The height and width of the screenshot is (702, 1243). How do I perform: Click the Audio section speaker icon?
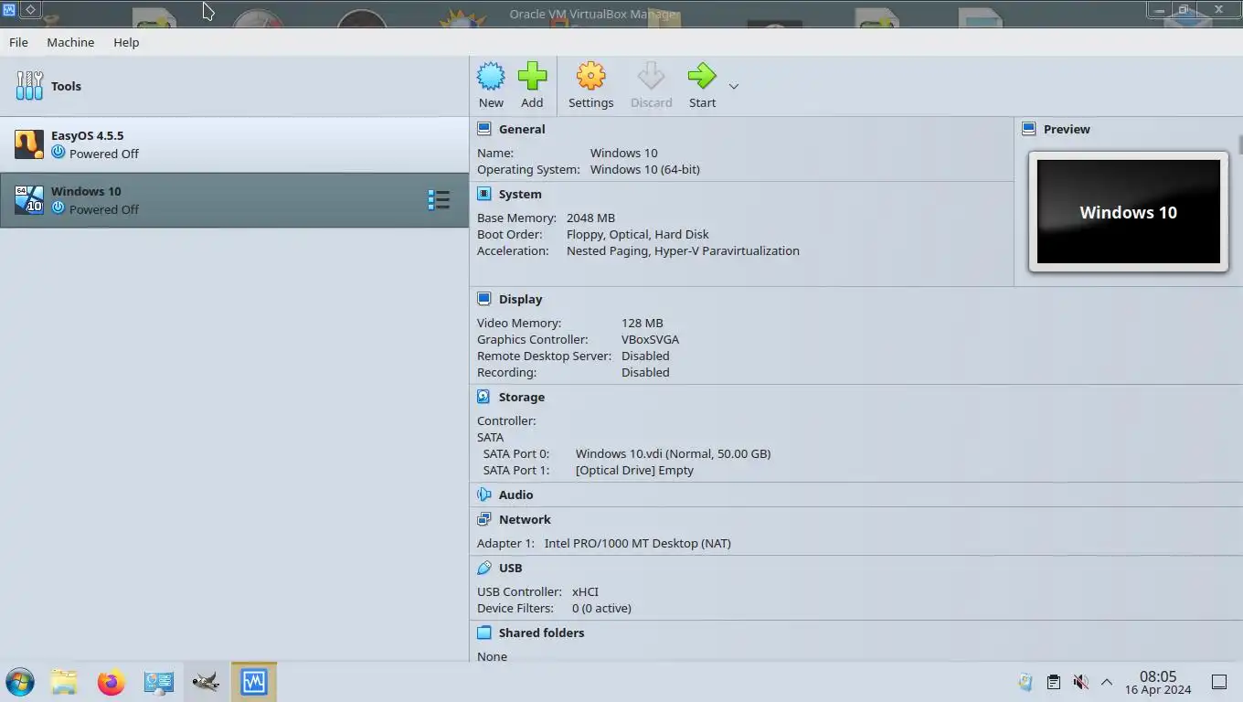pos(484,495)
